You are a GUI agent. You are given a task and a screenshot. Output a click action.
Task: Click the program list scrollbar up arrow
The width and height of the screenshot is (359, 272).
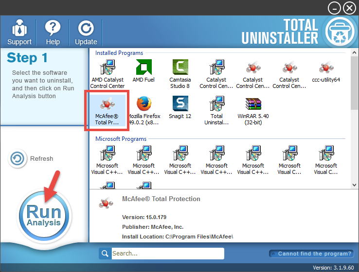[x=354, y=52]
